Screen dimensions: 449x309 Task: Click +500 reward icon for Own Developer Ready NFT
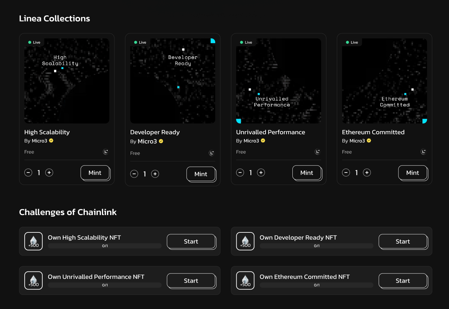pos(245,241)
